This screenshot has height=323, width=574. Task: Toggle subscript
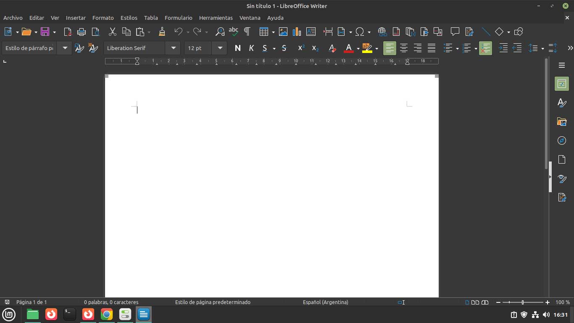[x=315, y=48]
